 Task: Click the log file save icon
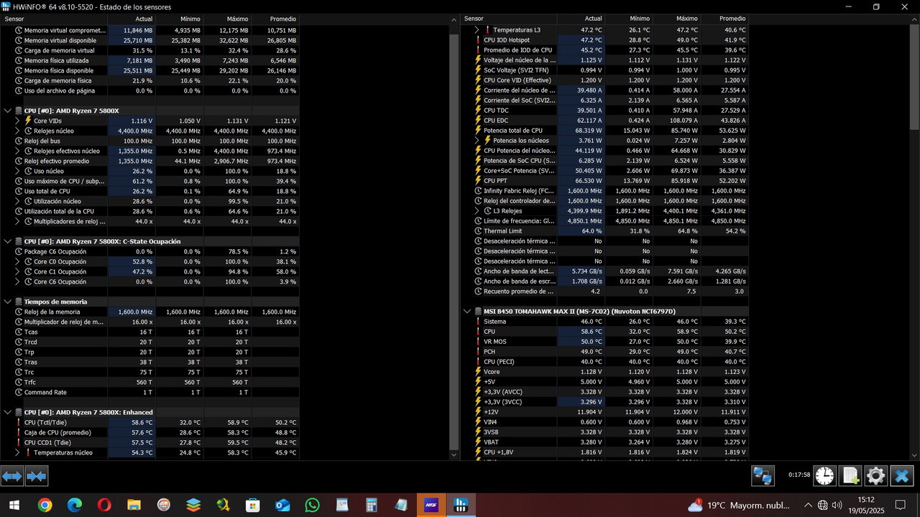coord(850,475)
